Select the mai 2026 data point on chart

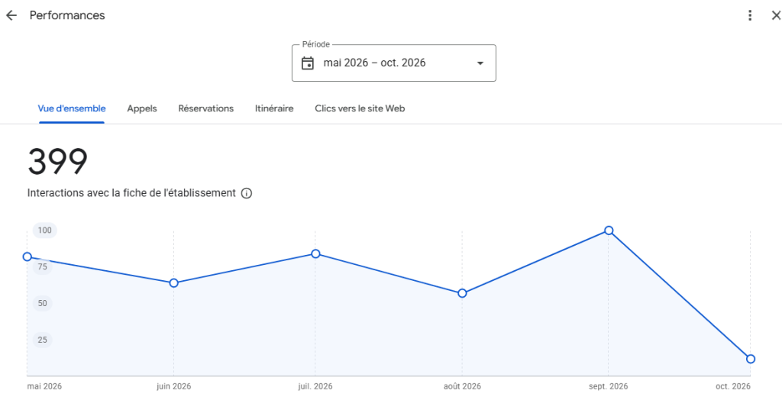(x=27, y=257)
